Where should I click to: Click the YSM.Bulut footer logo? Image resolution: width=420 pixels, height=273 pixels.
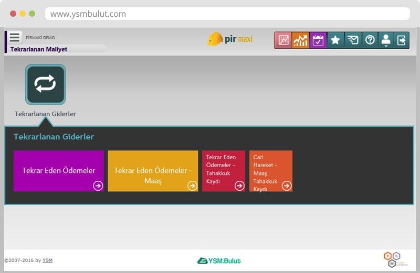(x=219, y=260)
